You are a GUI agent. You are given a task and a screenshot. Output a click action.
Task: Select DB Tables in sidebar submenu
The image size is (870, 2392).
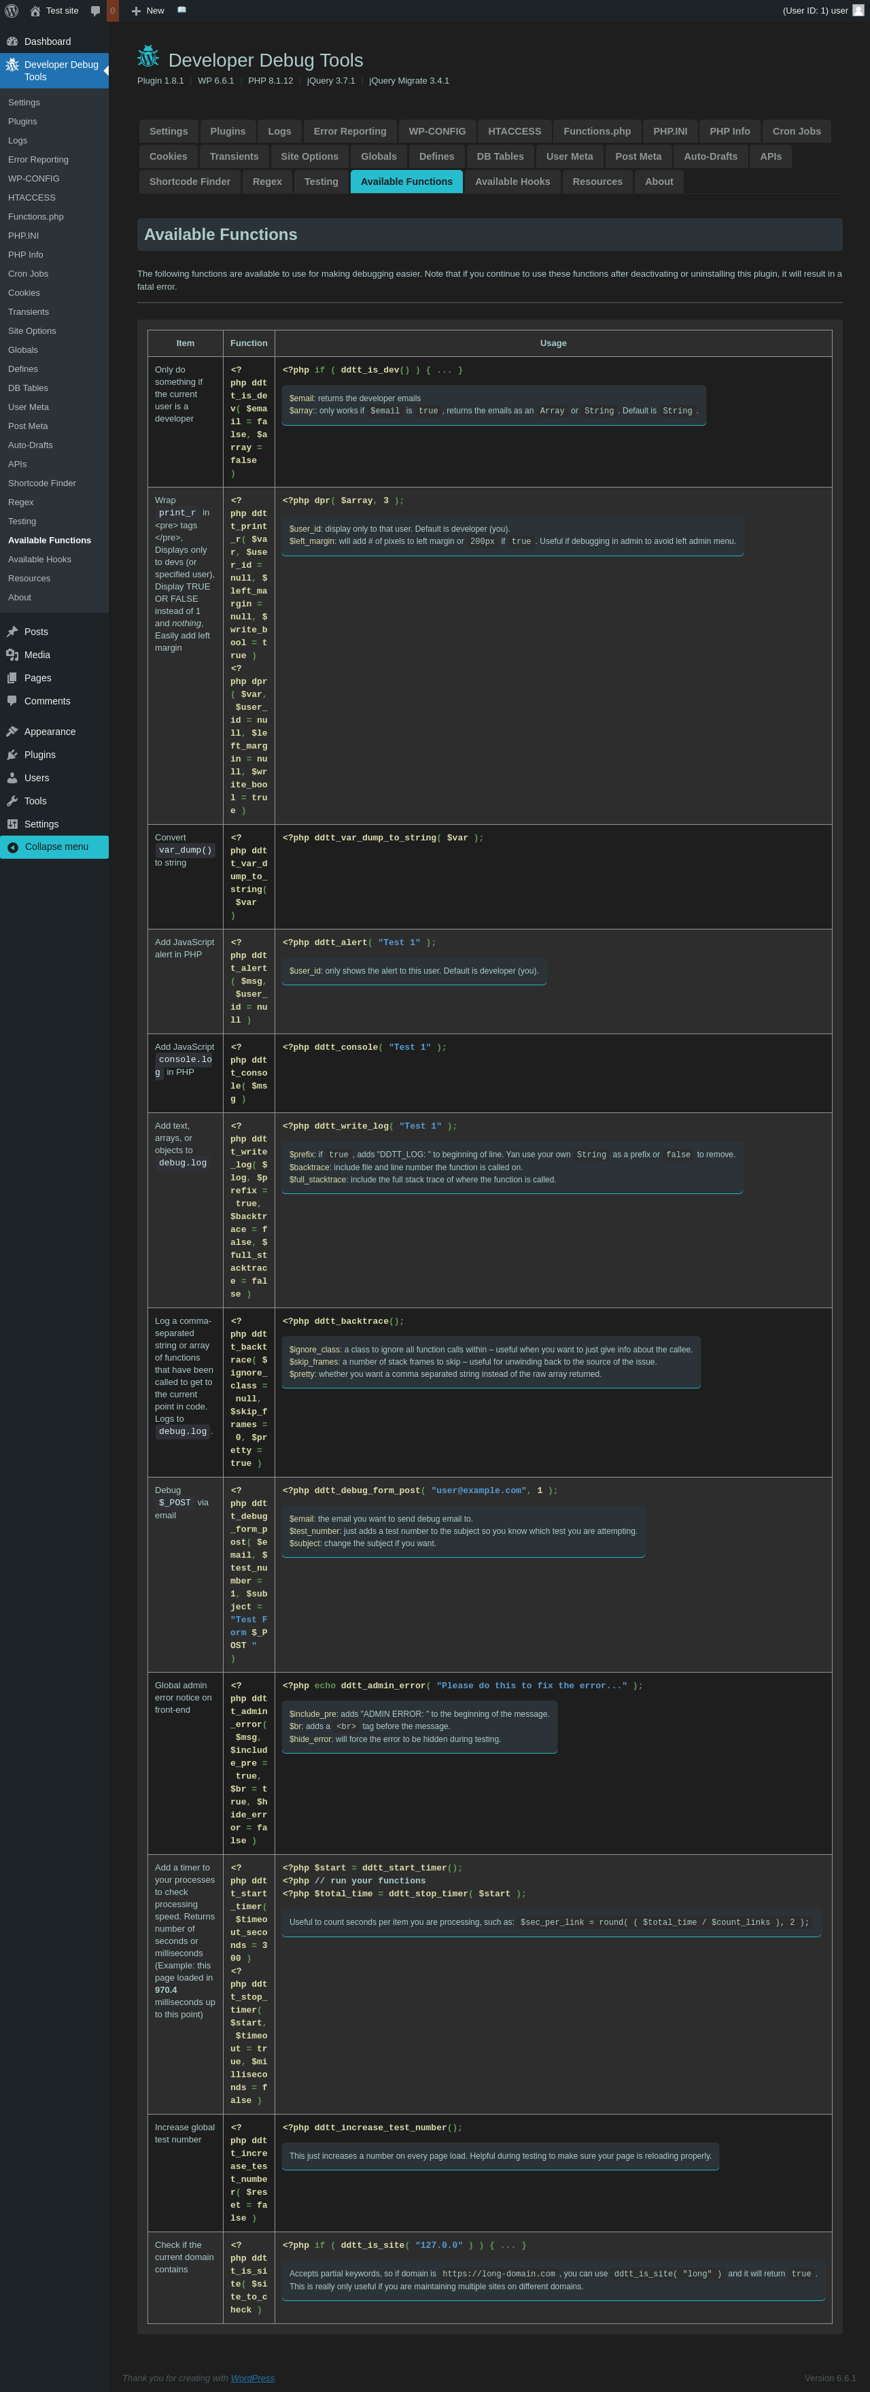point(28,388)
